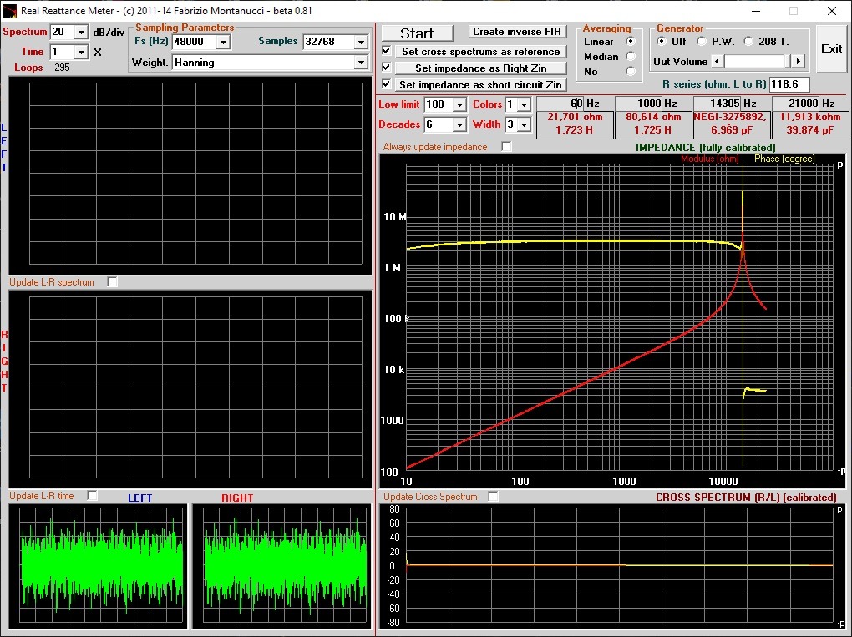Toggle checkbox beside Set impedance as short circuit Zin

pos(387,84)
